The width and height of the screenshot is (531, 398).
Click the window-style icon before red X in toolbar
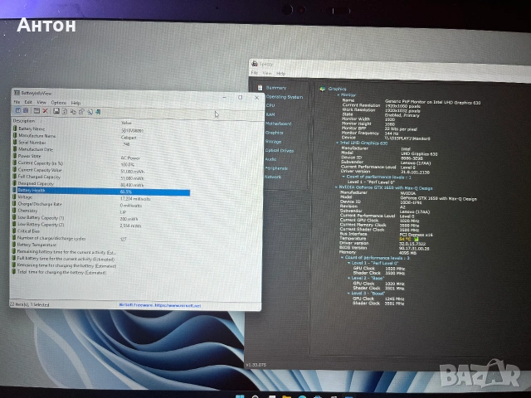(x=37, y=110)
